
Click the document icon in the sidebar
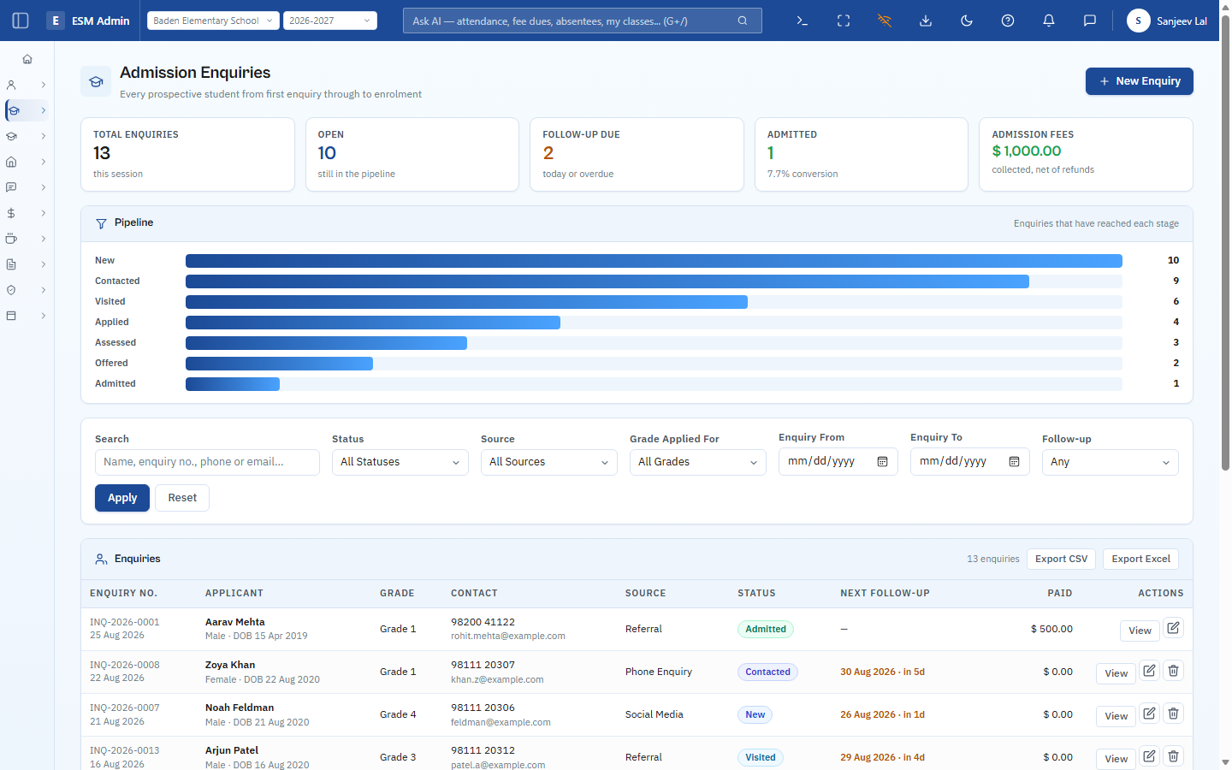(11, 264)
